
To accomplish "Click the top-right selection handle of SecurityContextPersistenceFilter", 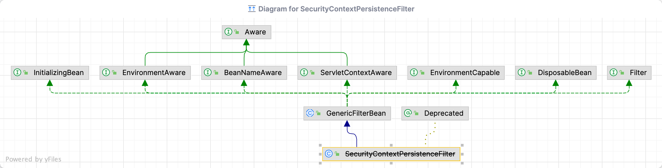I will coord(462,145).
